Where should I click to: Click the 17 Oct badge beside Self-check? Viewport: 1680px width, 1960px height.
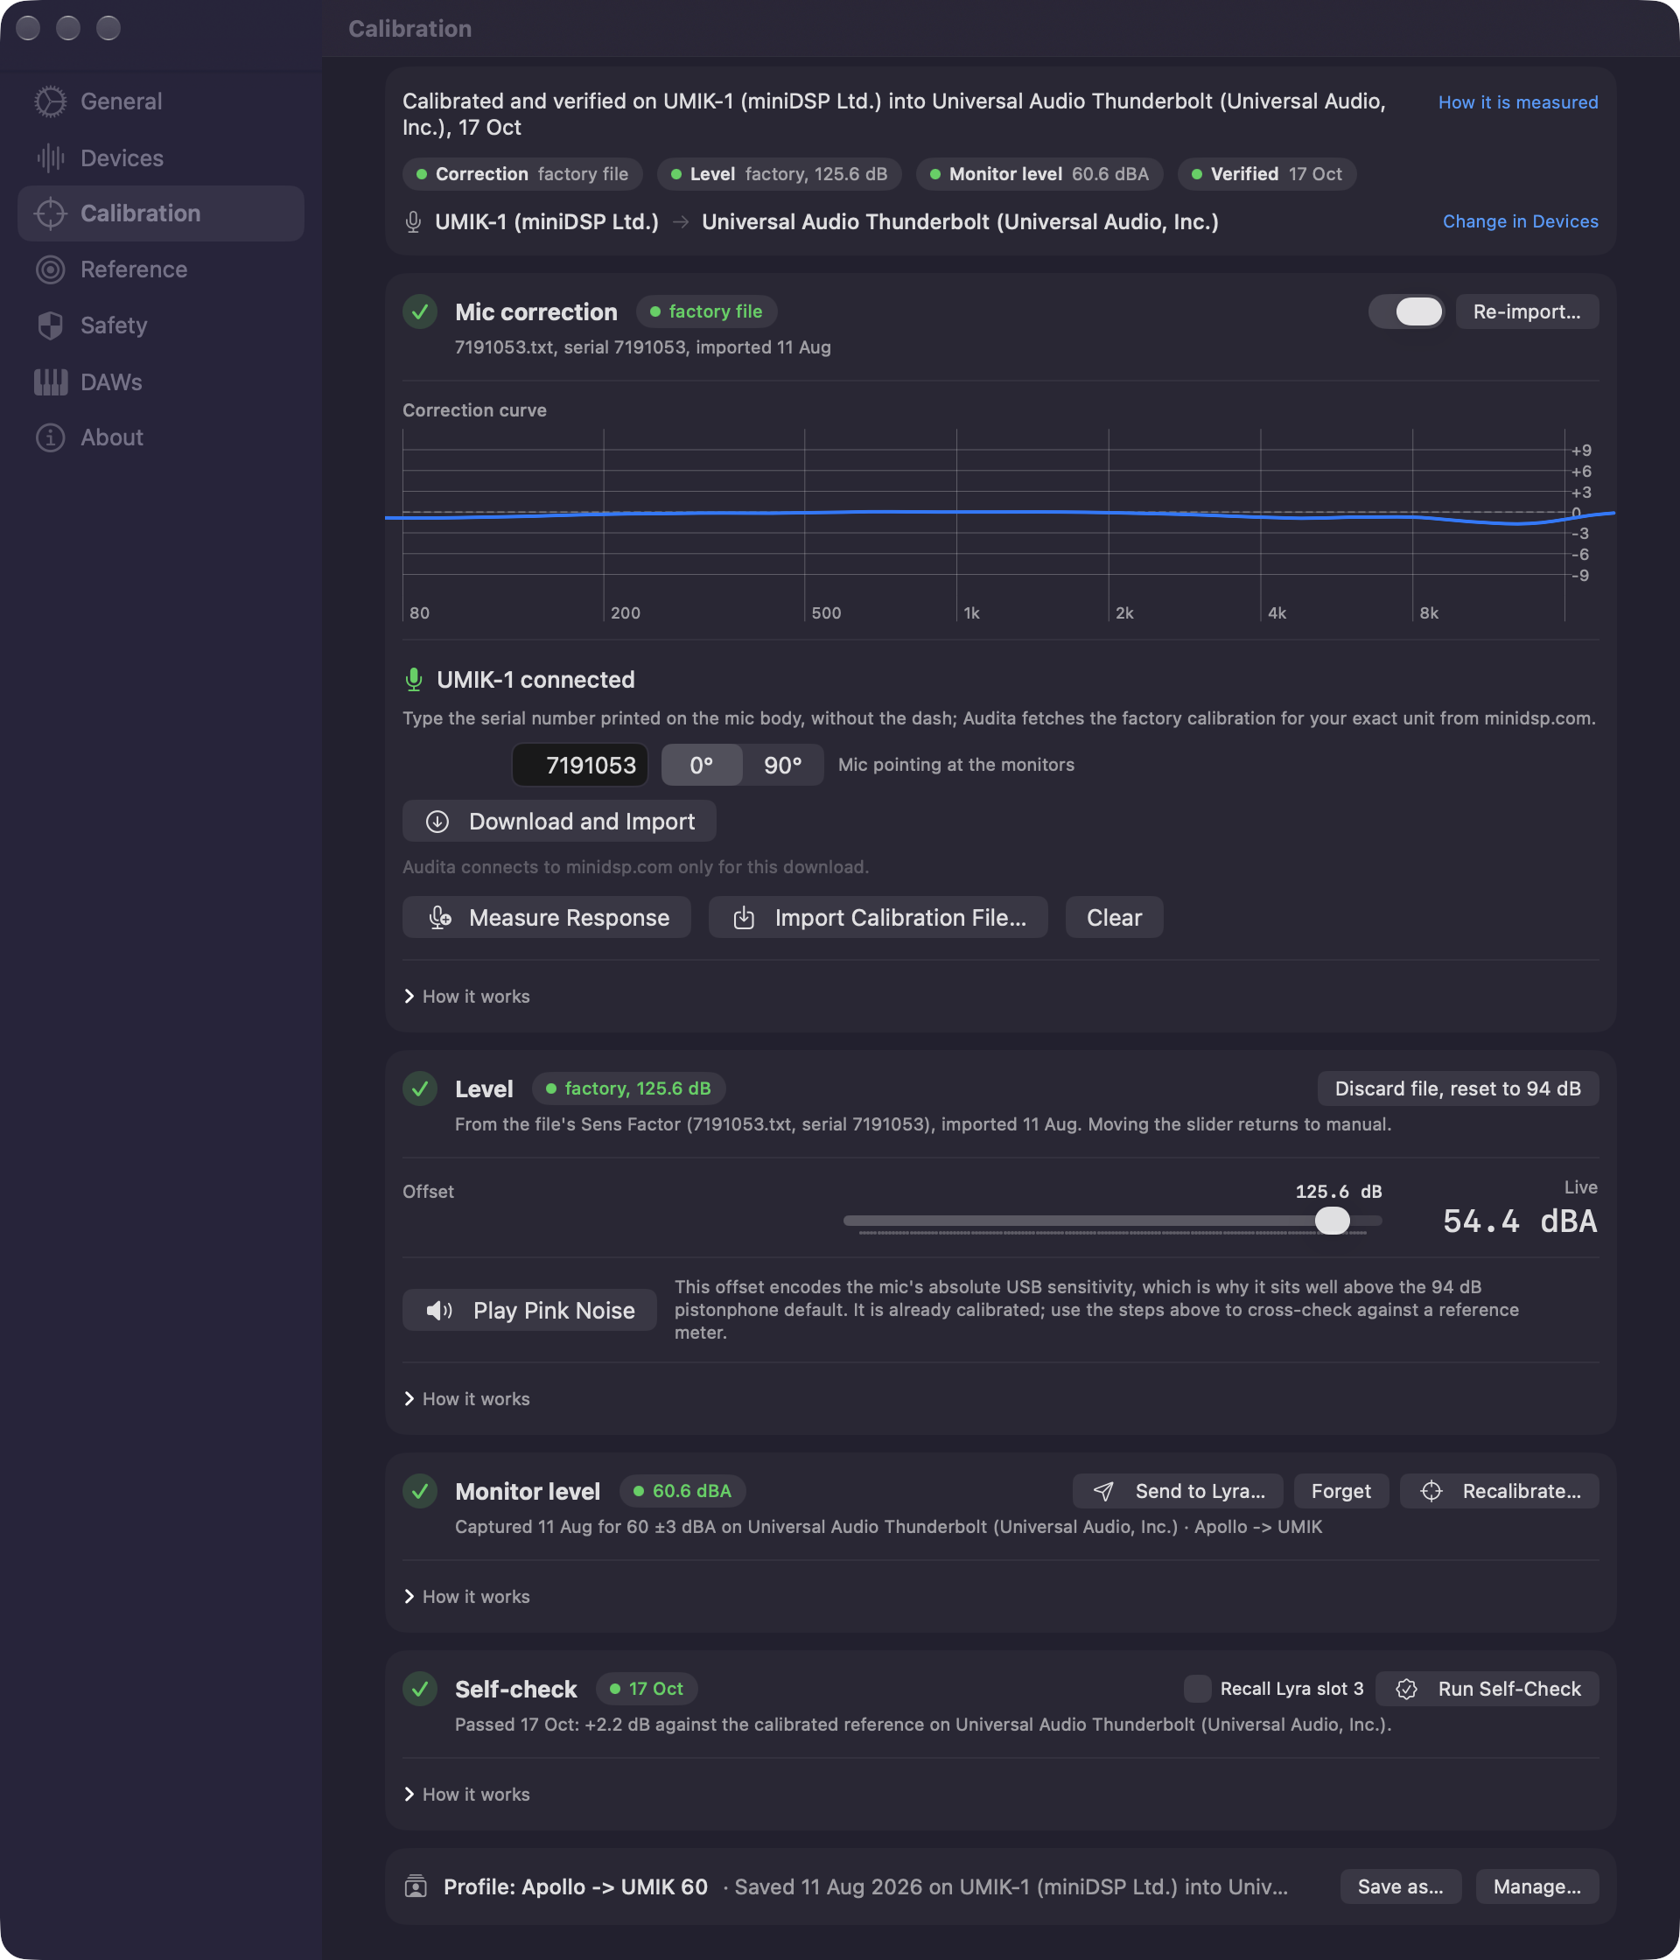pyautogui.click(x=646, y=1689)
